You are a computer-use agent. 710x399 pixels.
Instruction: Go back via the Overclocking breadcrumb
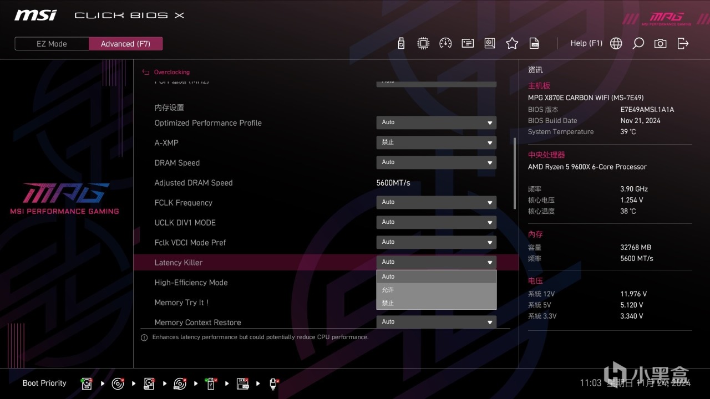171,72
